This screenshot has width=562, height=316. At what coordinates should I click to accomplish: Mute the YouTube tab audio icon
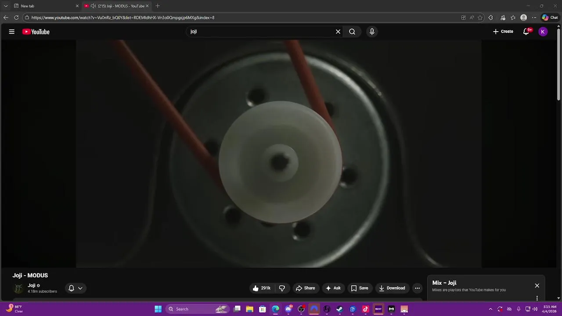point(93,6)
